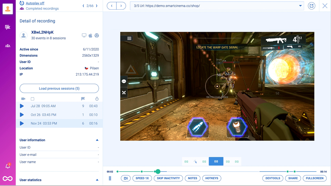
Task: Click the camera column header icon
Action: tap(23, 99)
